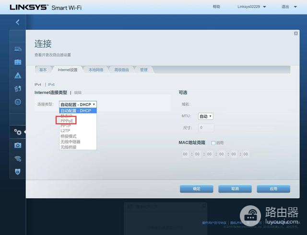Close the 连接 dialog

[296, 34]
